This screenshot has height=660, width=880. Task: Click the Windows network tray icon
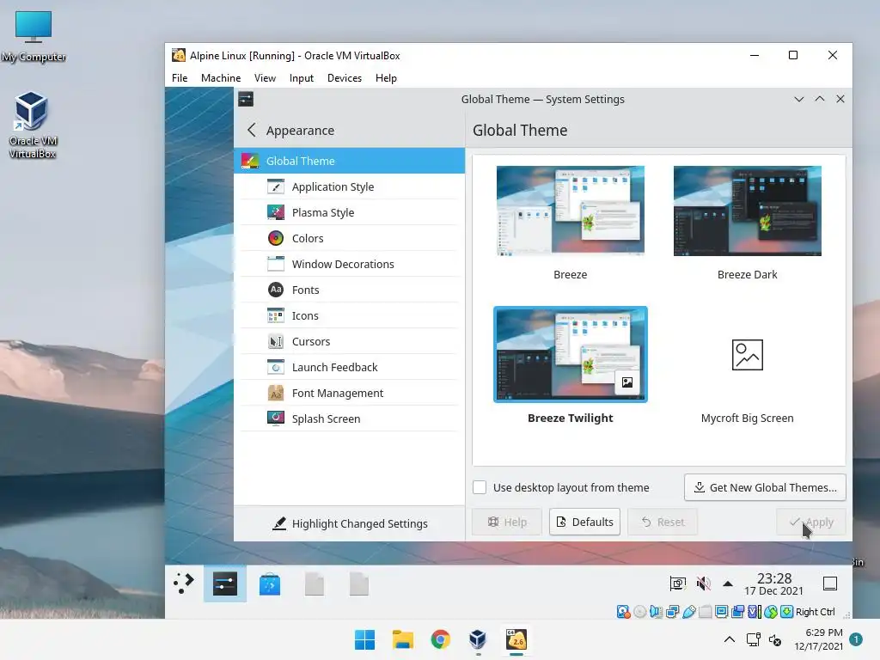(753, 639)
